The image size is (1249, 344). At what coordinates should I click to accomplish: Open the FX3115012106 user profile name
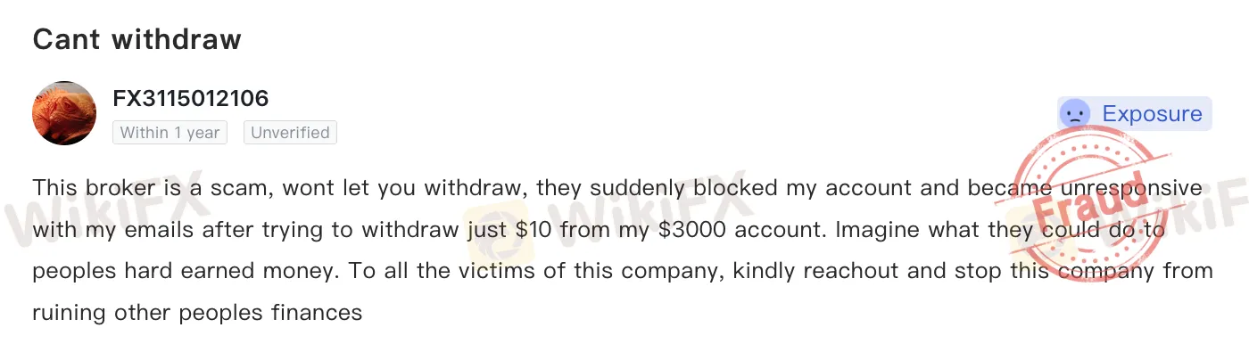tap(191, 98)
